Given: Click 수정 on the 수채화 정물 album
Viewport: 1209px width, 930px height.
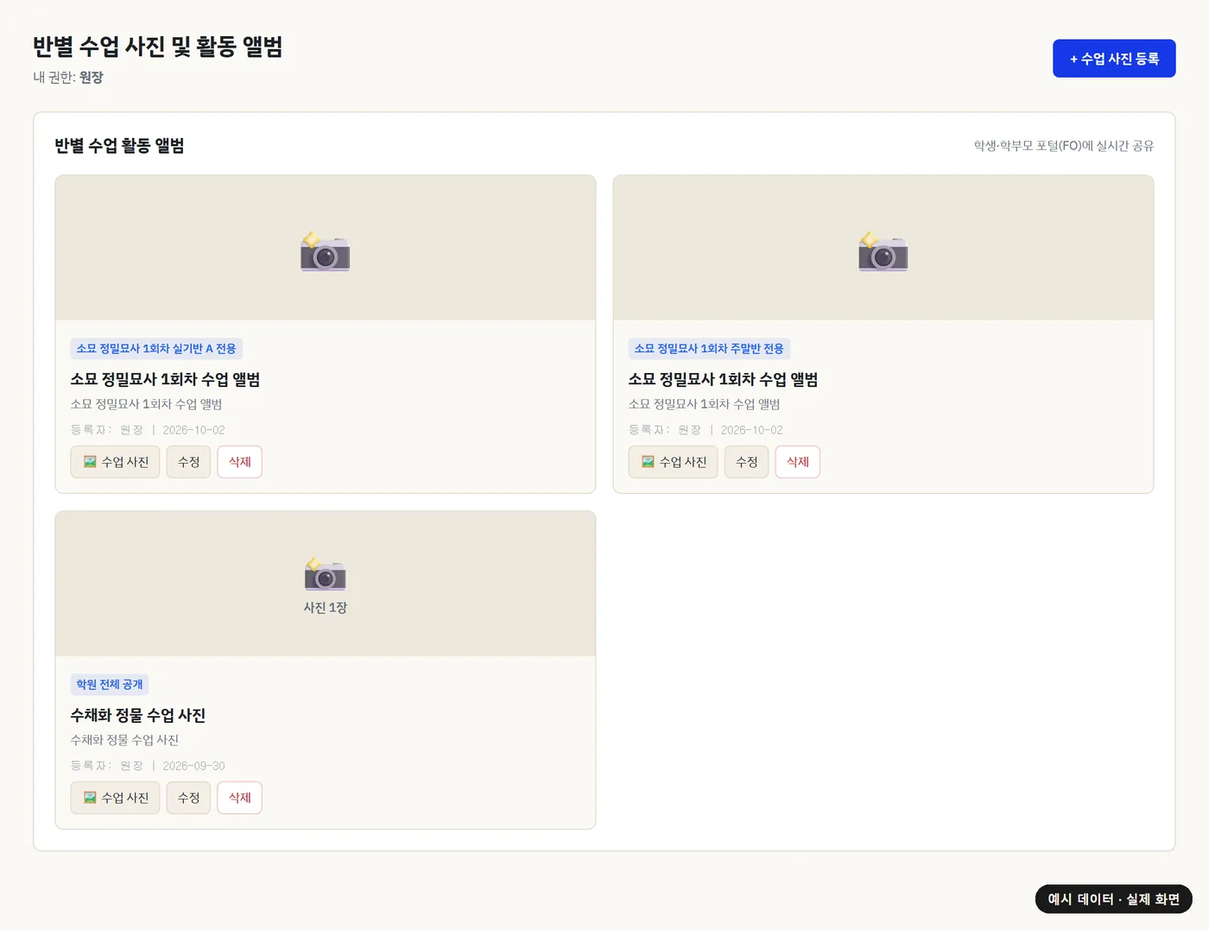Looking at the screenshot, I should click(188, 798).
